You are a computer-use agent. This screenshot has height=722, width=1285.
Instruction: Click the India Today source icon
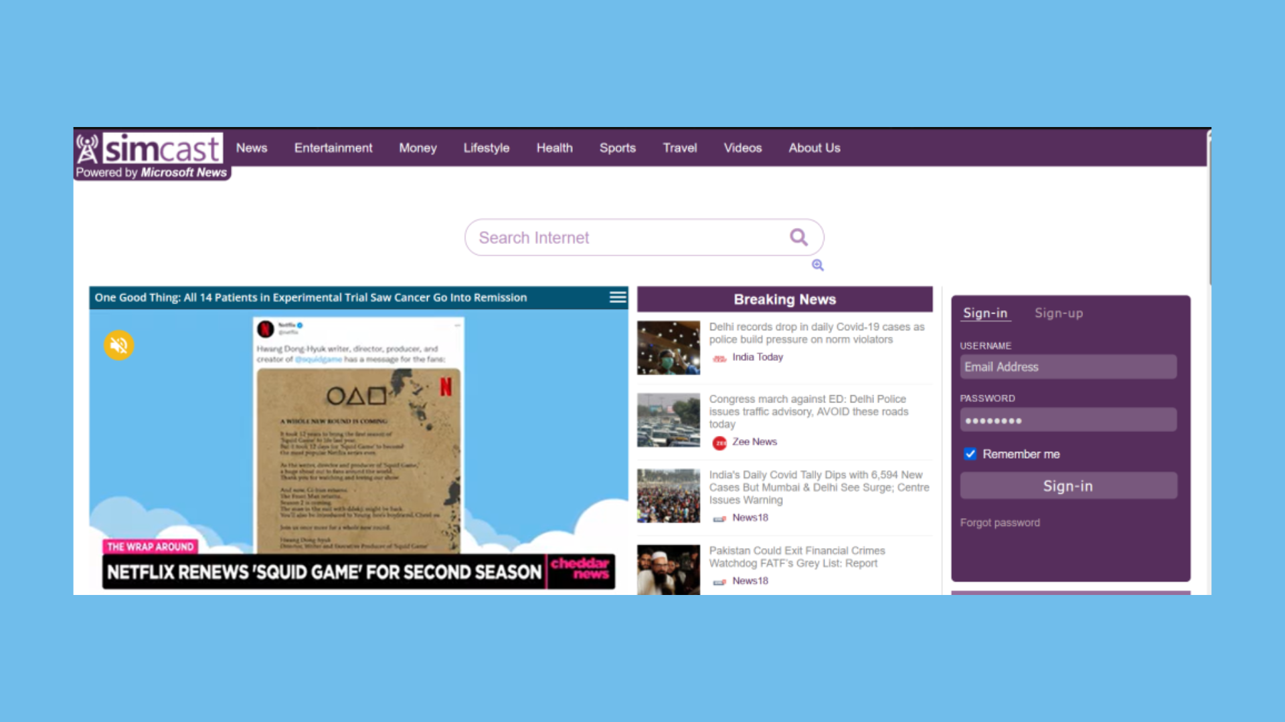[x=719, y=358]
